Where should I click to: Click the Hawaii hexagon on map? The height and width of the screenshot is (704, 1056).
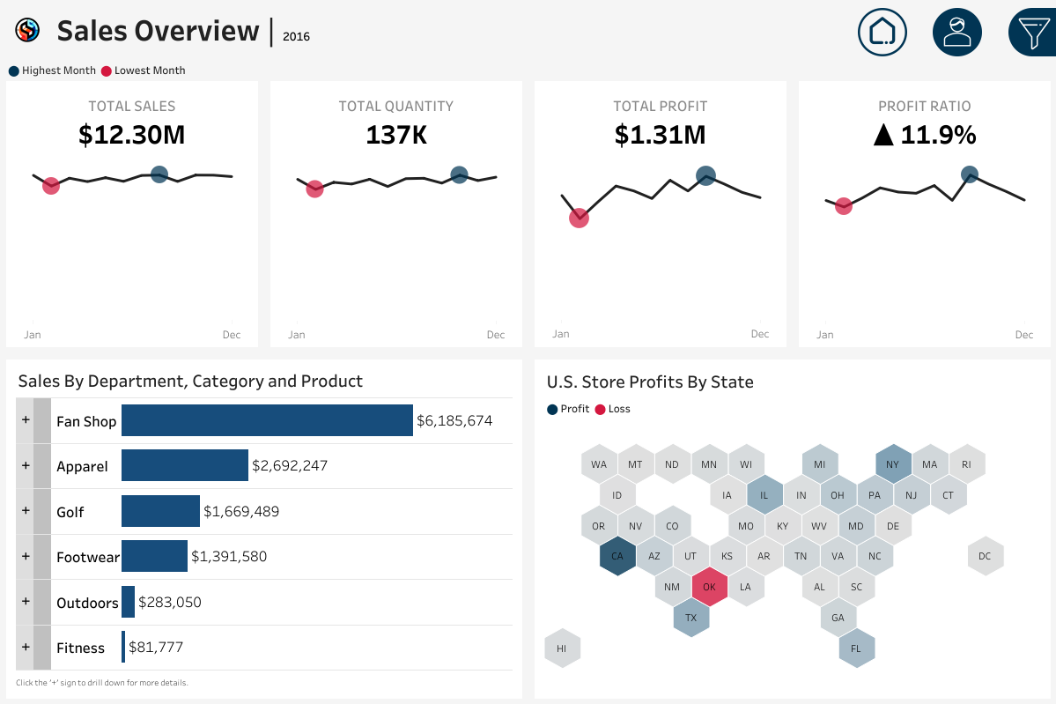coord(562,648)
